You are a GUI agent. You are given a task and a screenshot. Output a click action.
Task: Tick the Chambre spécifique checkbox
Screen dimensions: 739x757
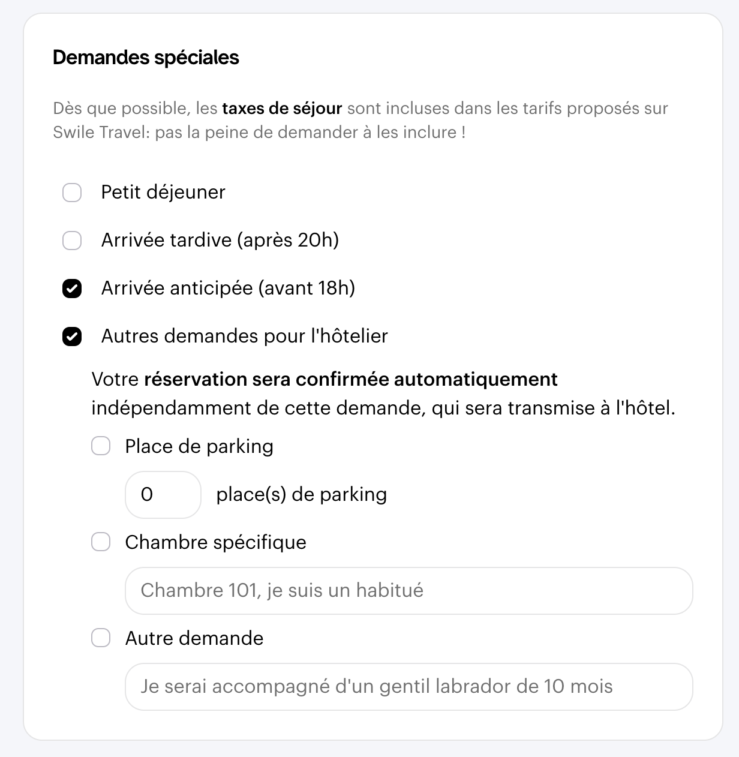tap(101, 542)
